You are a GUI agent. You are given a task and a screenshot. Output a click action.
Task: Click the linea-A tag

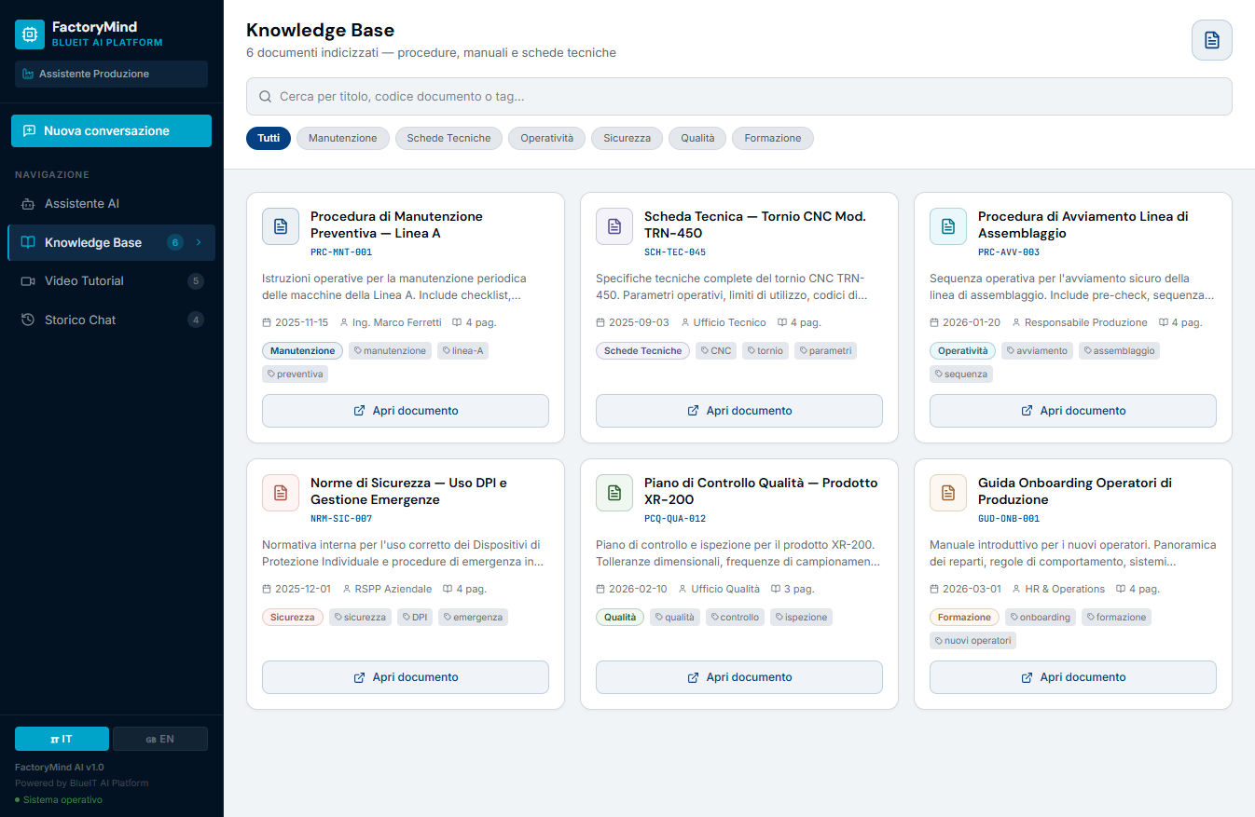click(463, 351)
